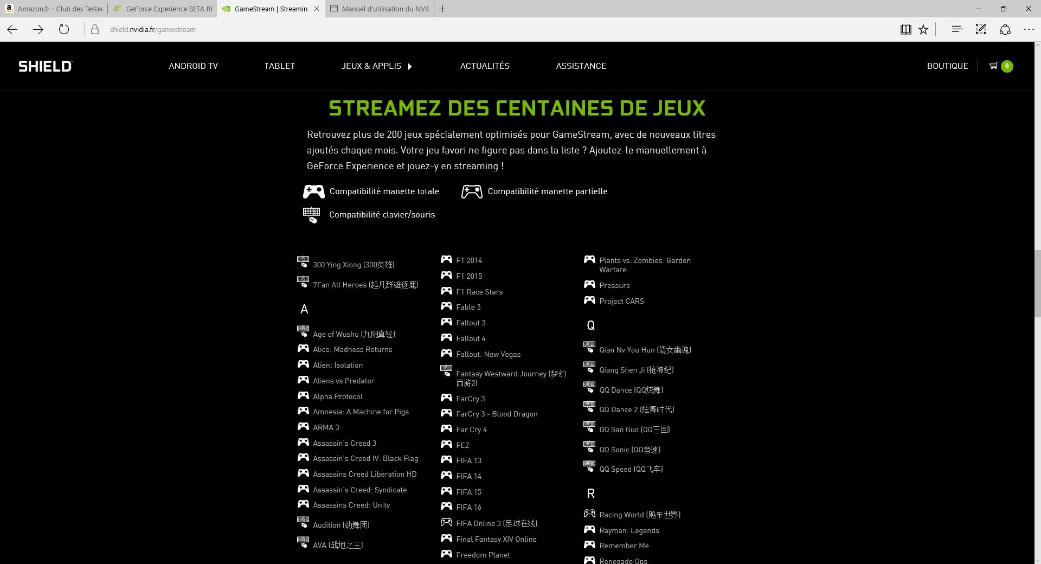Click the address bar
Viewport: 1041px width, 564px height.
(217, 29)
